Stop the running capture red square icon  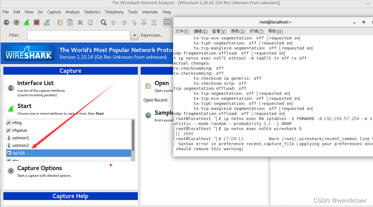pos(36,22)
